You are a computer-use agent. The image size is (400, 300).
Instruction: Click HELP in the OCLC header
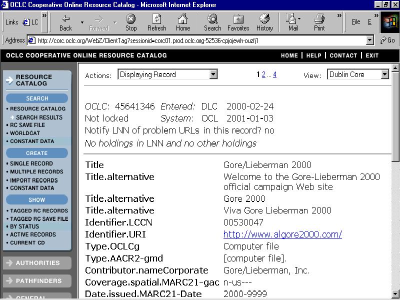314,55
